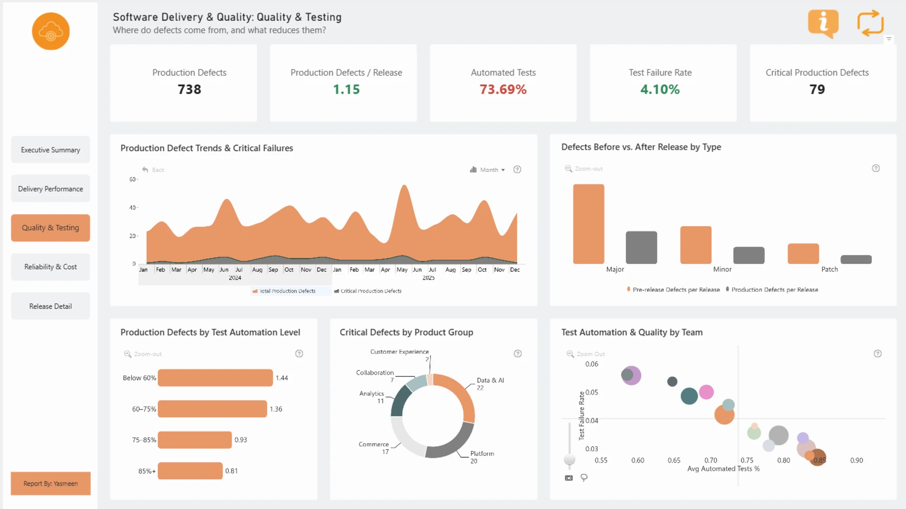
Task: Click the Automated Tests 73.69% value
Action: (503, 90)
